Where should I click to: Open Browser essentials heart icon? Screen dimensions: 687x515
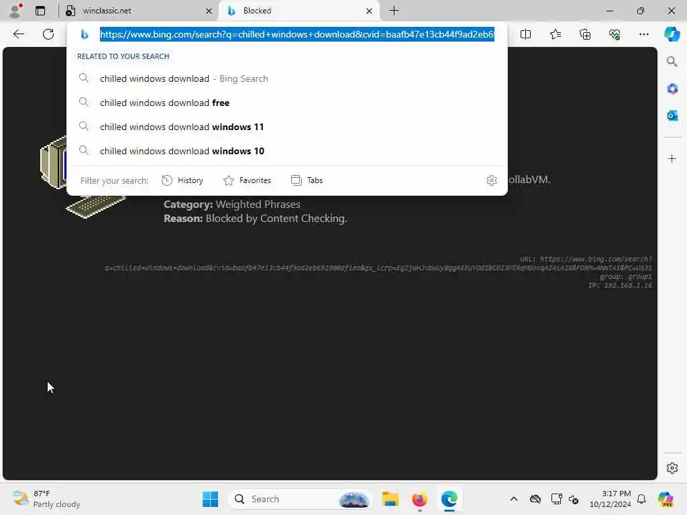(x=615, y=34)
